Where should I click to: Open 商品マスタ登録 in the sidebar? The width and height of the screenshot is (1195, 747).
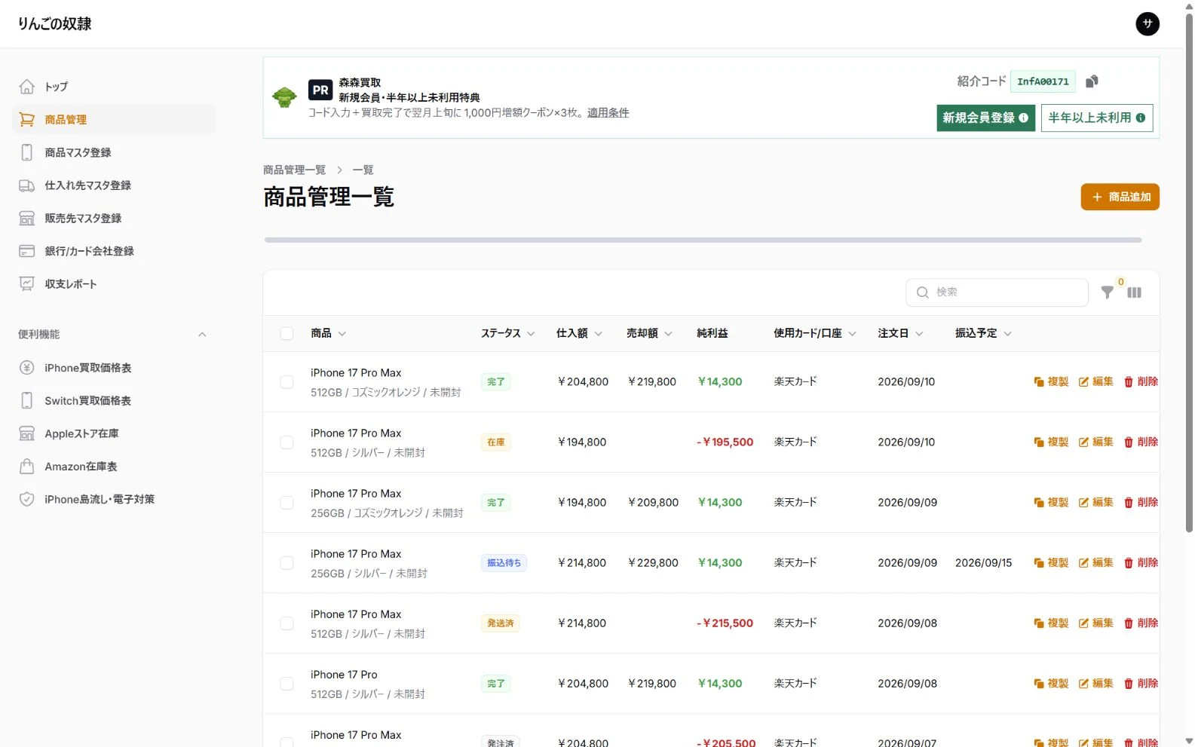(114, 152)
